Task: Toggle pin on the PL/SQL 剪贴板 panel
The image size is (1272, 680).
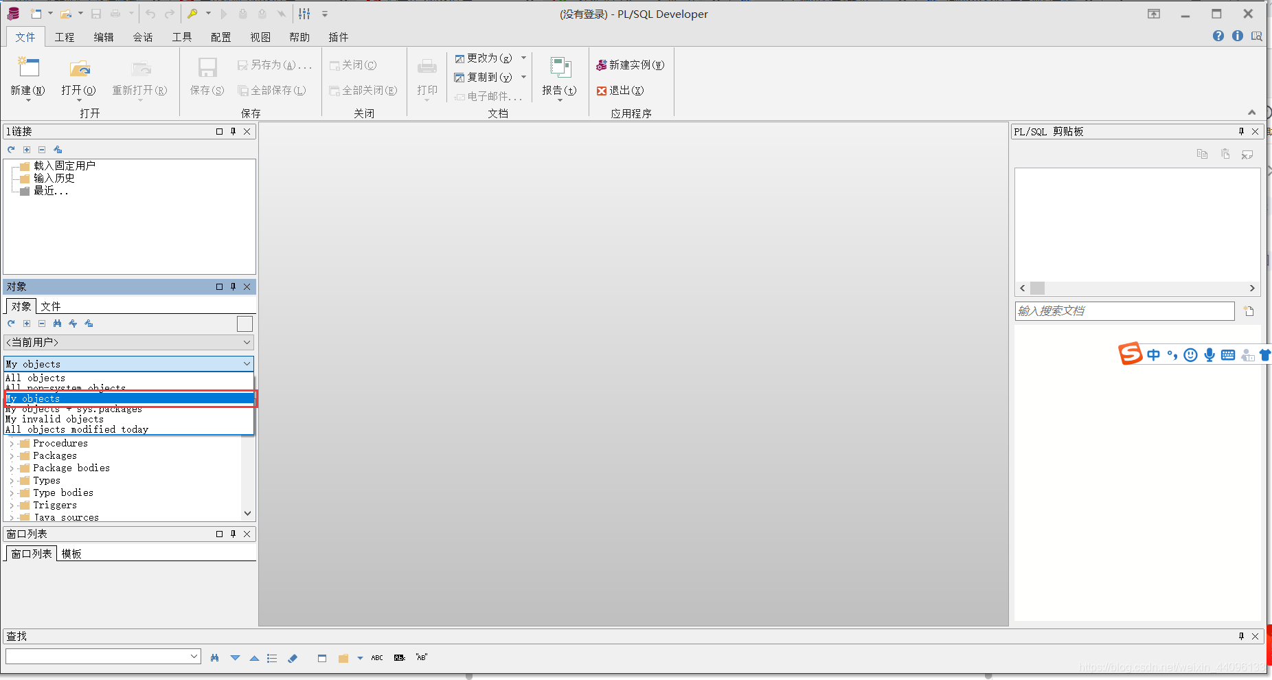Action: click(1241, 131)
